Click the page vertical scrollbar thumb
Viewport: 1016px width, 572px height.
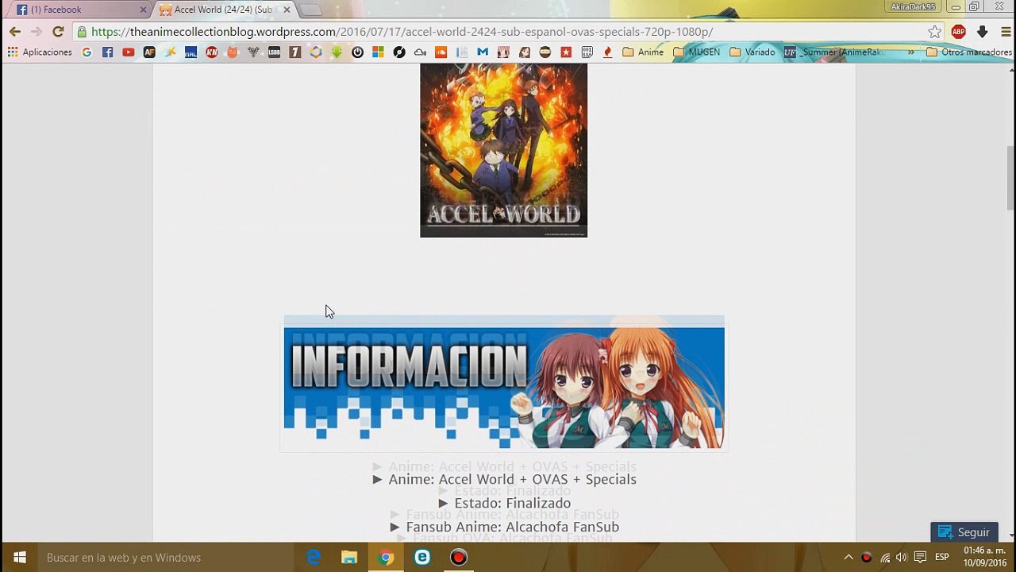coord(1010,178)
